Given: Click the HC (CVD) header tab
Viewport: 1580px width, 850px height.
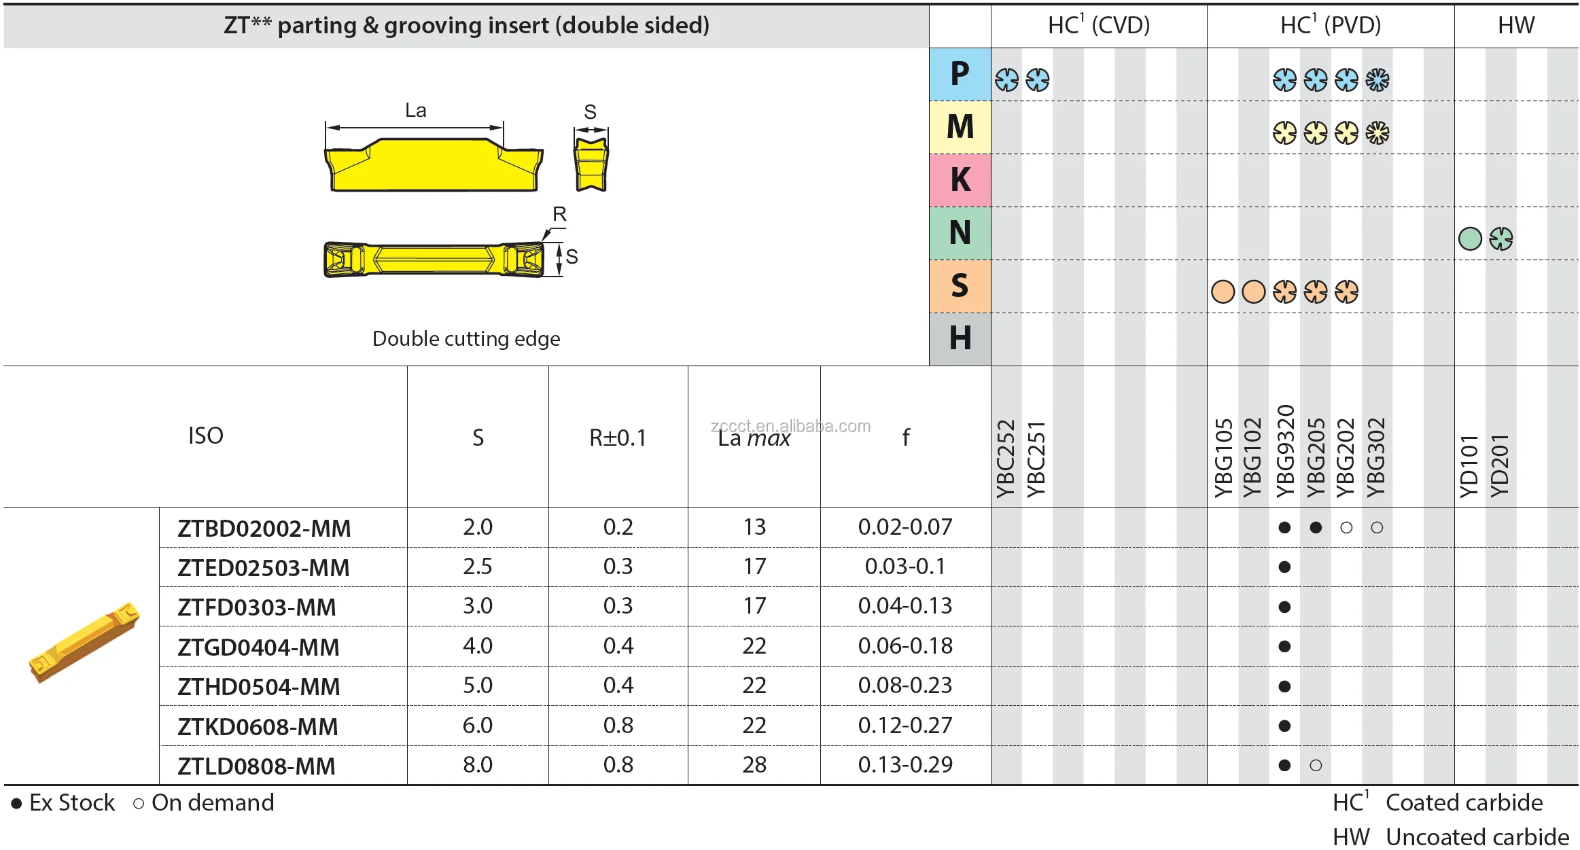Looking at the screenshot, I should [x=1098, y=26].
